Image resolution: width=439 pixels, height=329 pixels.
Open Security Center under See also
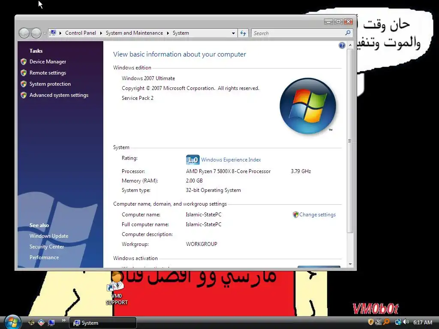tap(47, 246)
